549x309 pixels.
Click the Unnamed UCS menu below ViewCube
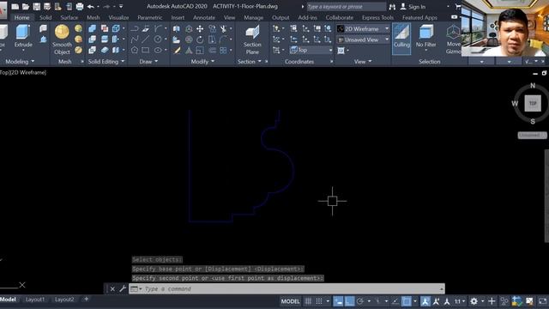pos(532,136)
